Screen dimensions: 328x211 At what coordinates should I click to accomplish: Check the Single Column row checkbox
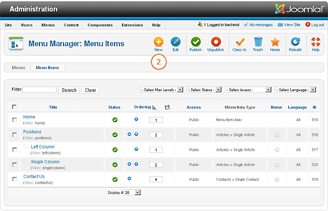click(14, 164)
